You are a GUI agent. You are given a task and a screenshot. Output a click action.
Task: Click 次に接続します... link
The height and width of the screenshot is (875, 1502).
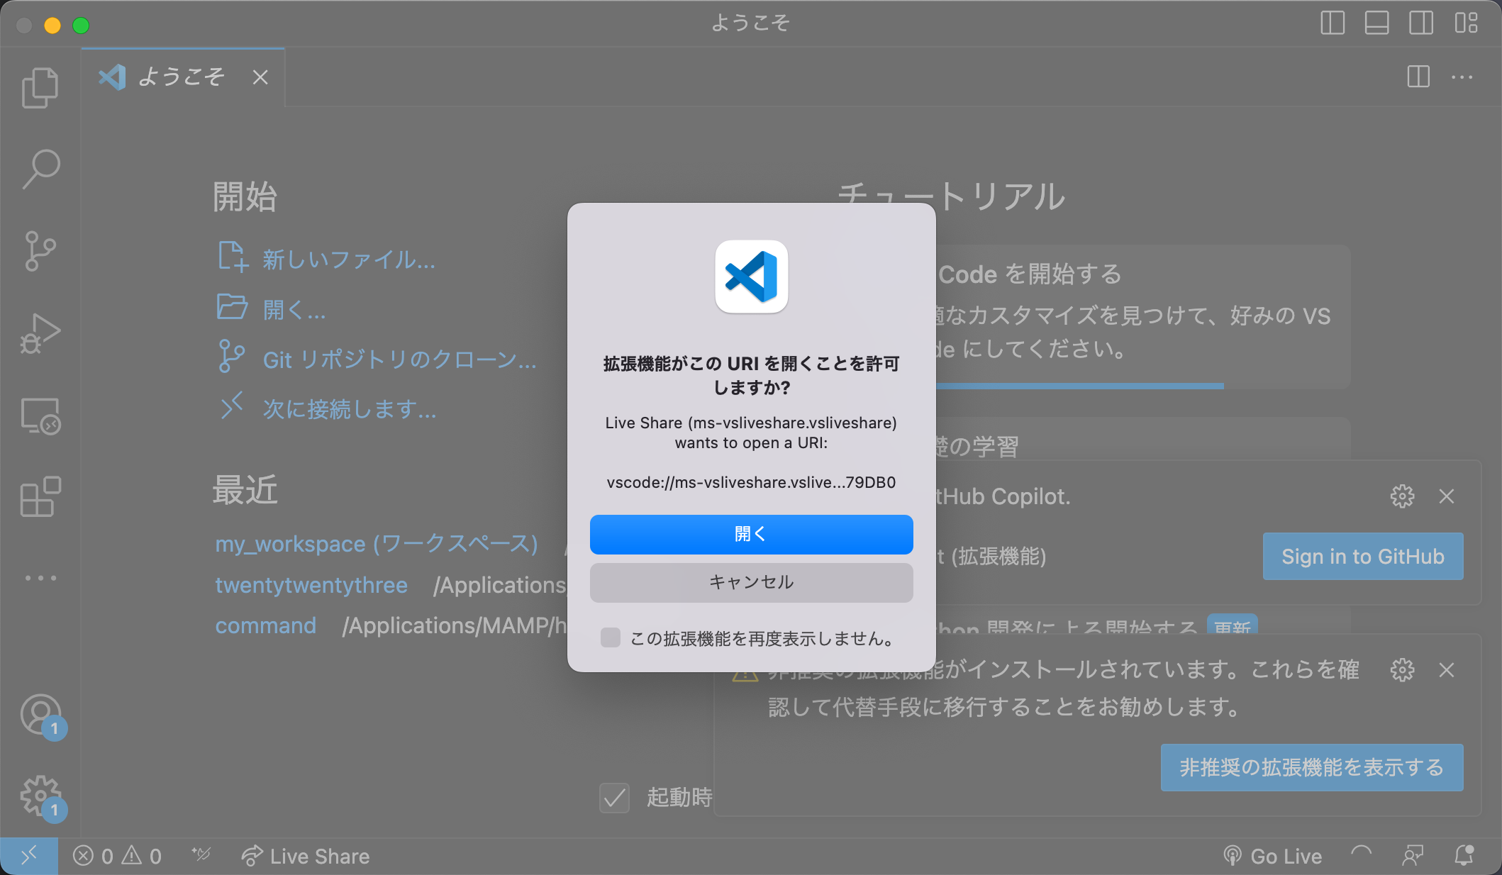pos(328,408)
